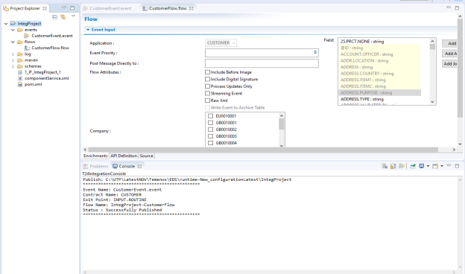The image size is (465, 274).
Task: Expand the maven folder
Action: coord(13,60)
